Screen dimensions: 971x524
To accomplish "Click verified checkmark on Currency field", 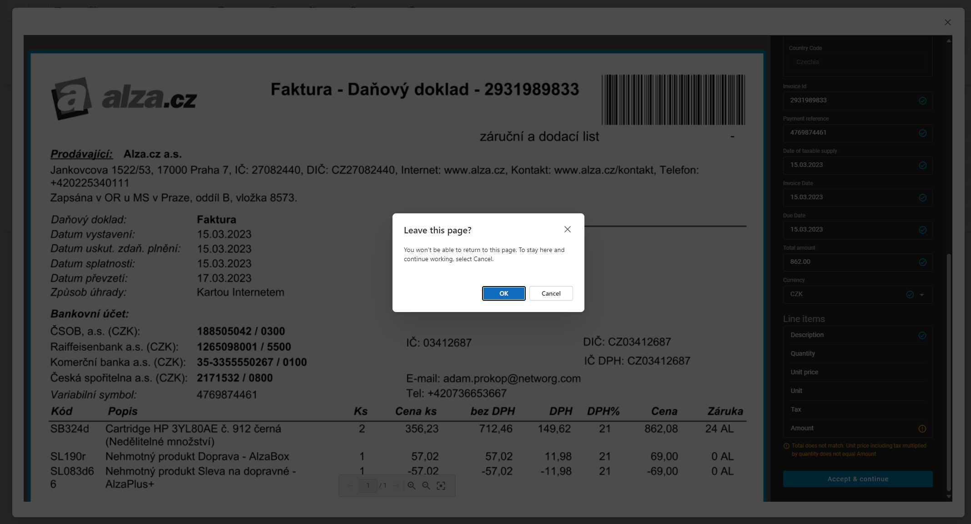I will click(910, 294).
